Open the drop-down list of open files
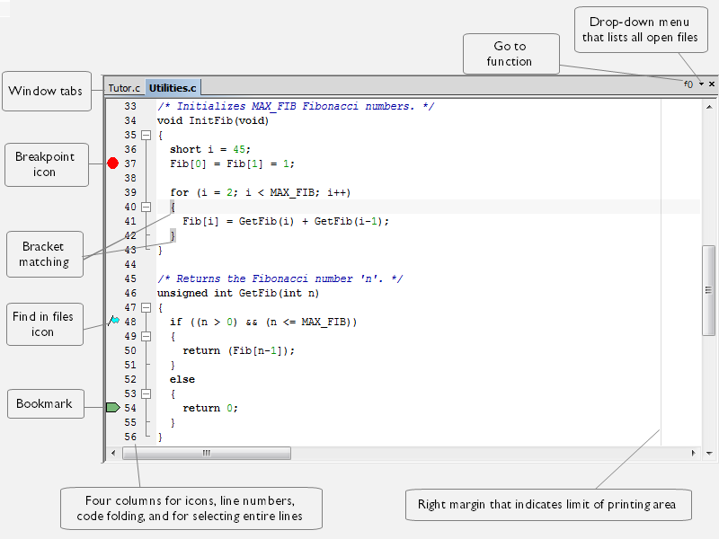 (x=701, y=84)
